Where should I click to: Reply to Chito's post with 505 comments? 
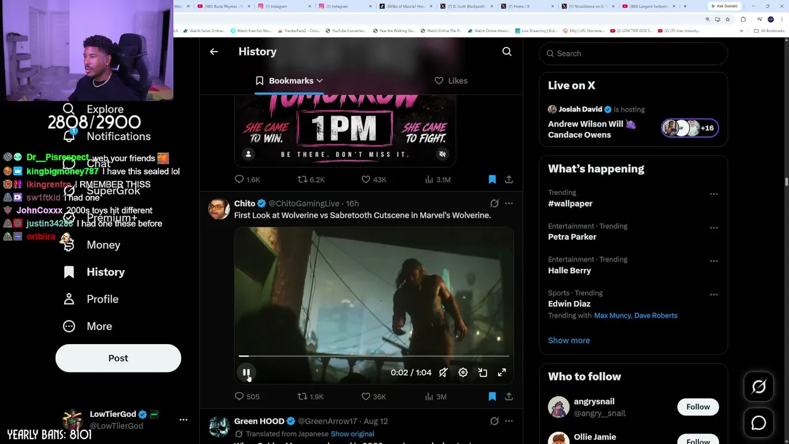click(247, 397)
